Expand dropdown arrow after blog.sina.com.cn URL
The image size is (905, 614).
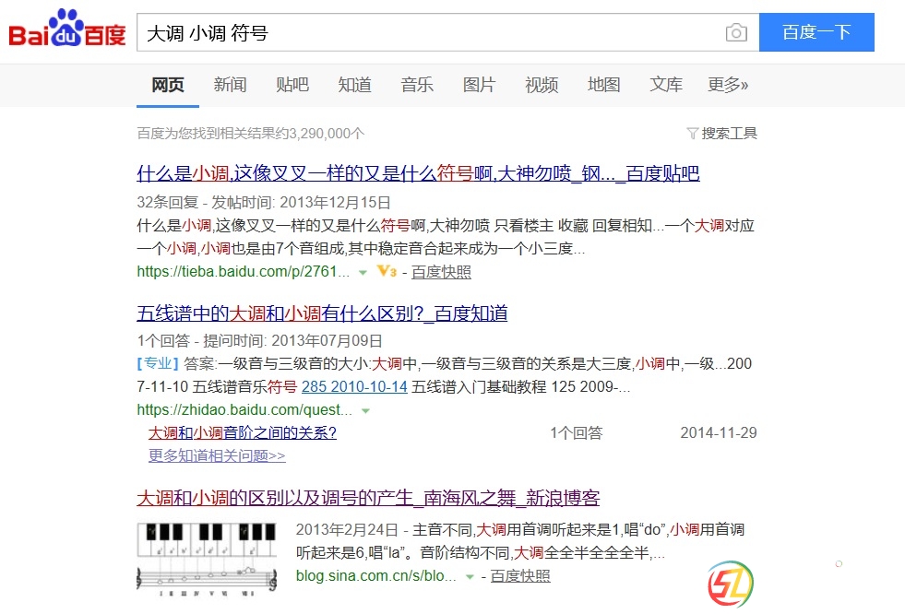click(x=470, y=576)
